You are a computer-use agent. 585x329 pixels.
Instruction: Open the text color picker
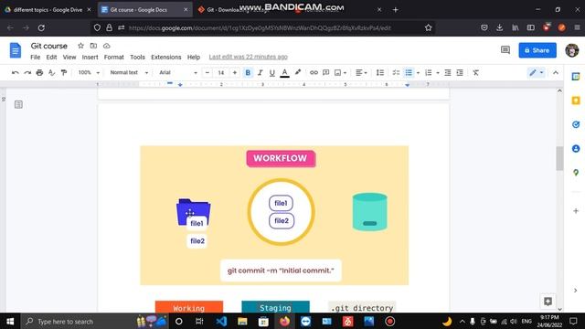tap(284, 73)
